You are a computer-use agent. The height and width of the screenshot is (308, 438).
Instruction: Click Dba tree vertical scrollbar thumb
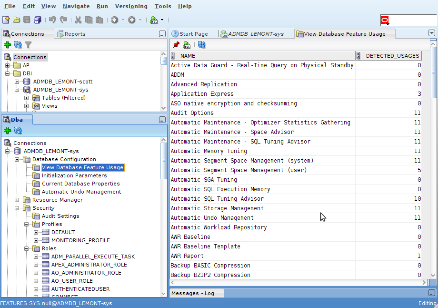coord(164,161)
